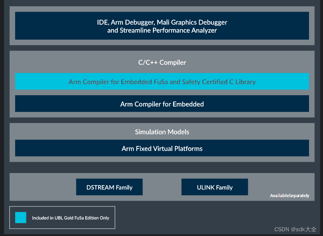Click the UBL Gold FuSa Edition legend box
This screenshot has width=323, height=236.
click(x=62, y=217)
